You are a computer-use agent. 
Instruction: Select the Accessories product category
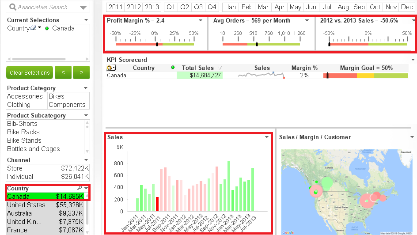click(25, 96)
